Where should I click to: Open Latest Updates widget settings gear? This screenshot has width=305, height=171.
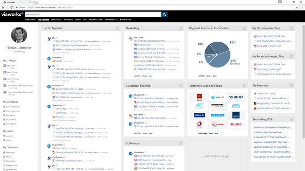[x=117, y=29]
